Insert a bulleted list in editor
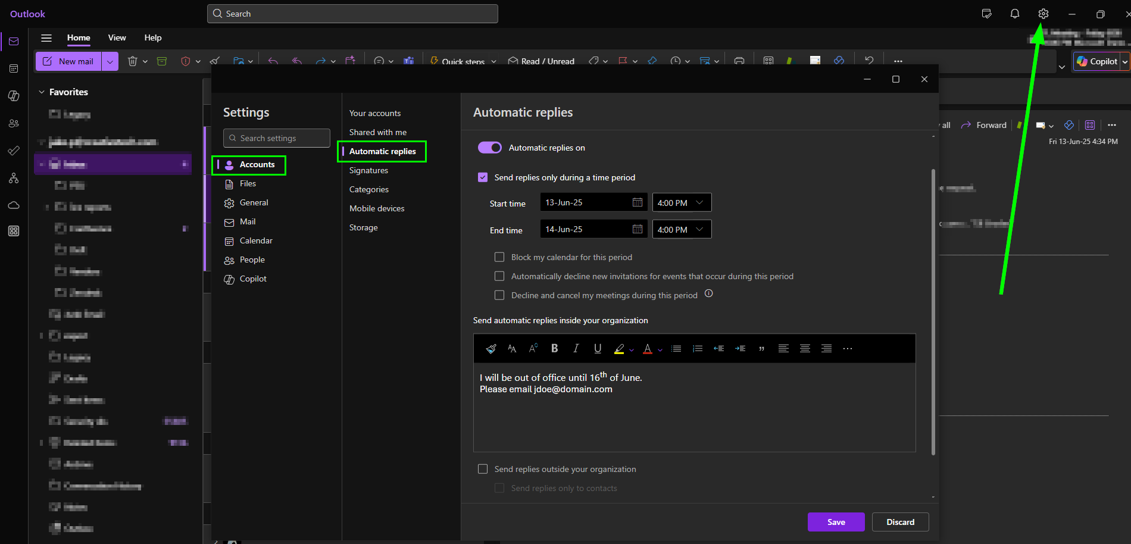This screenshot has width=1131, height=544. click(676, 349)
